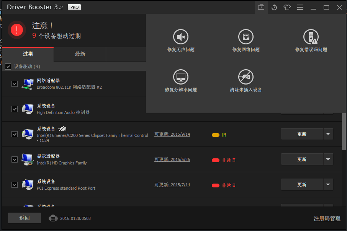Open the toolbox icon in the title bar

(x=261, y=7)
